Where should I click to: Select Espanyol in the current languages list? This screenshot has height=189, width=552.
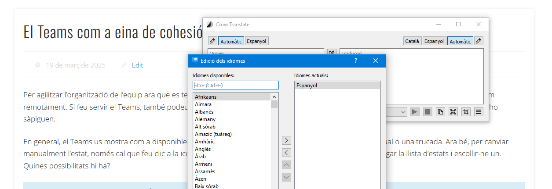307,86
